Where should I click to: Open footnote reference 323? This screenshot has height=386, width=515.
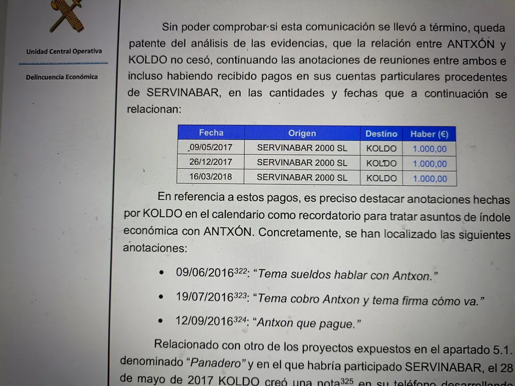(241, 296)
